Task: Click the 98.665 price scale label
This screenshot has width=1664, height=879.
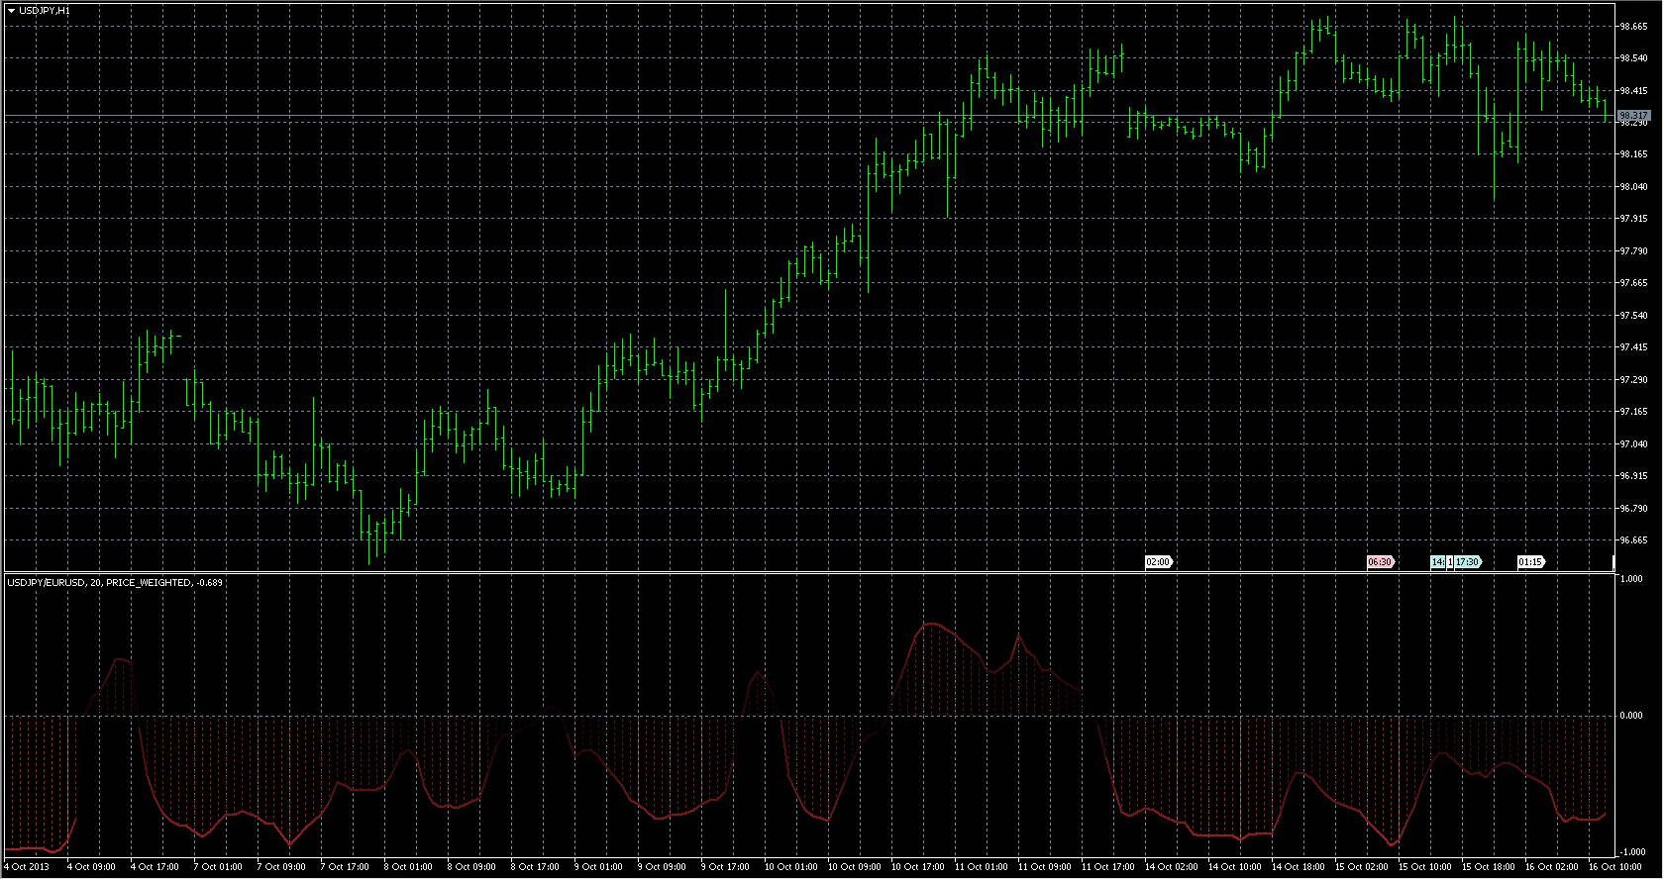Action: click(x=1633, y=27)
